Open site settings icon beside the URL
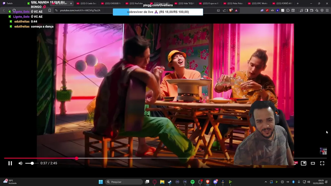 click(56, 10)
